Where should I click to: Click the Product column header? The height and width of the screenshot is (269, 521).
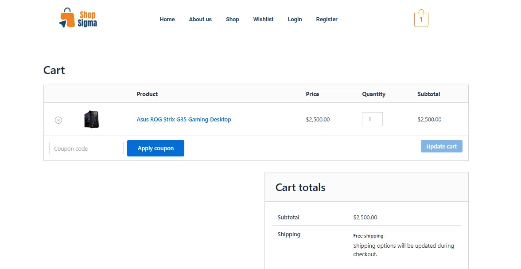coord(147,94)
